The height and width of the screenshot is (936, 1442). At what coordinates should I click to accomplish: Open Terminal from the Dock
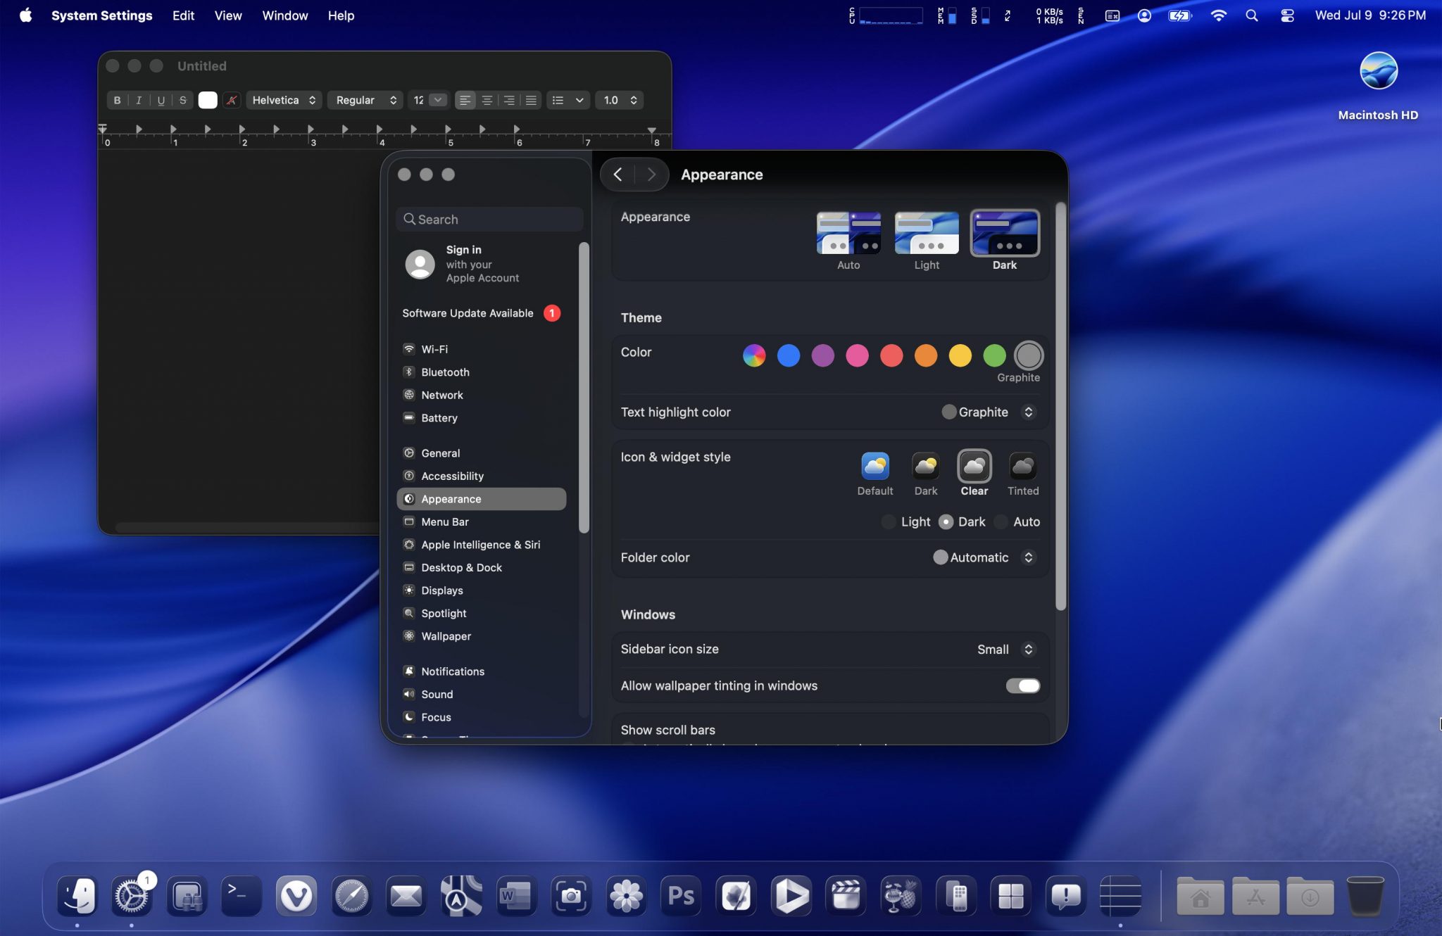[241, 896]
